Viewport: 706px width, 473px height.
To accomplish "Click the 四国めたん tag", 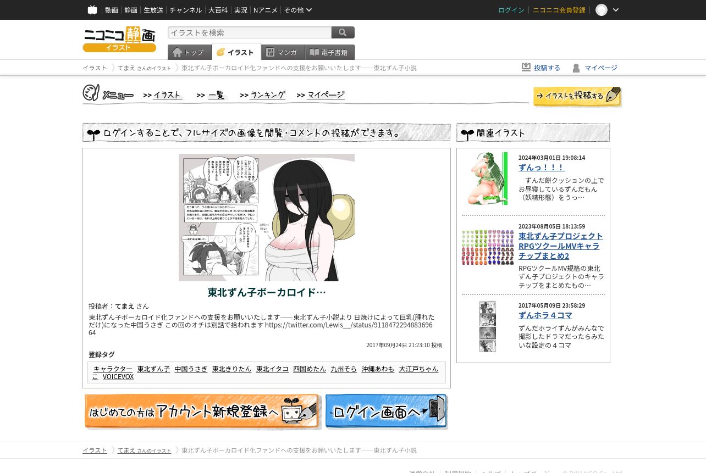I will pos(310,369).
